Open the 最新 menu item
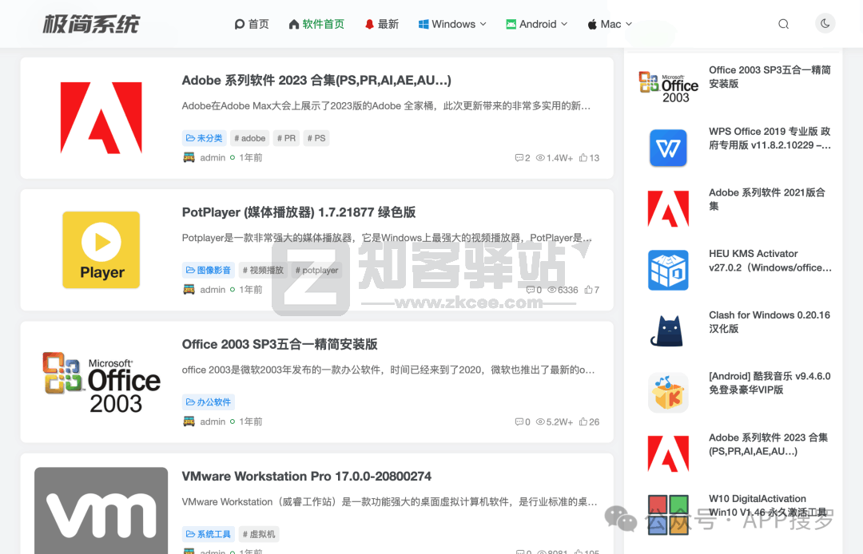The image size is (863, 554). click(381, 24)
